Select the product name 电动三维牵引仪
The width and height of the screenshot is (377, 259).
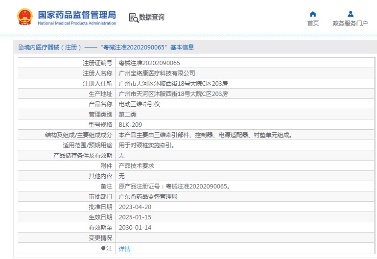click(x=139, y=104)
